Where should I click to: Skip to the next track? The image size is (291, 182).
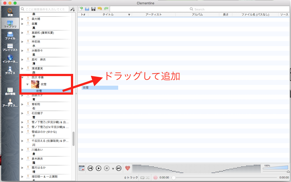(119, 168)
